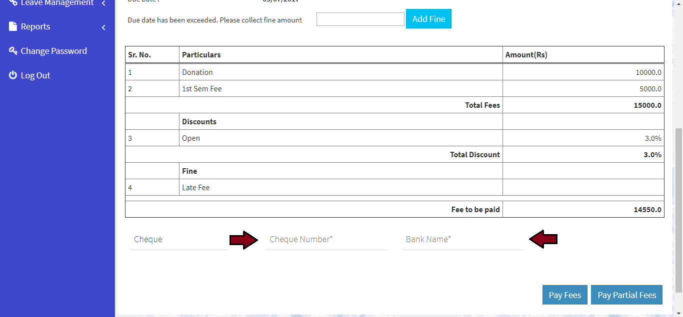Click the Leave Management sidebar icon
683x317 pixels.
pos(13,3)
